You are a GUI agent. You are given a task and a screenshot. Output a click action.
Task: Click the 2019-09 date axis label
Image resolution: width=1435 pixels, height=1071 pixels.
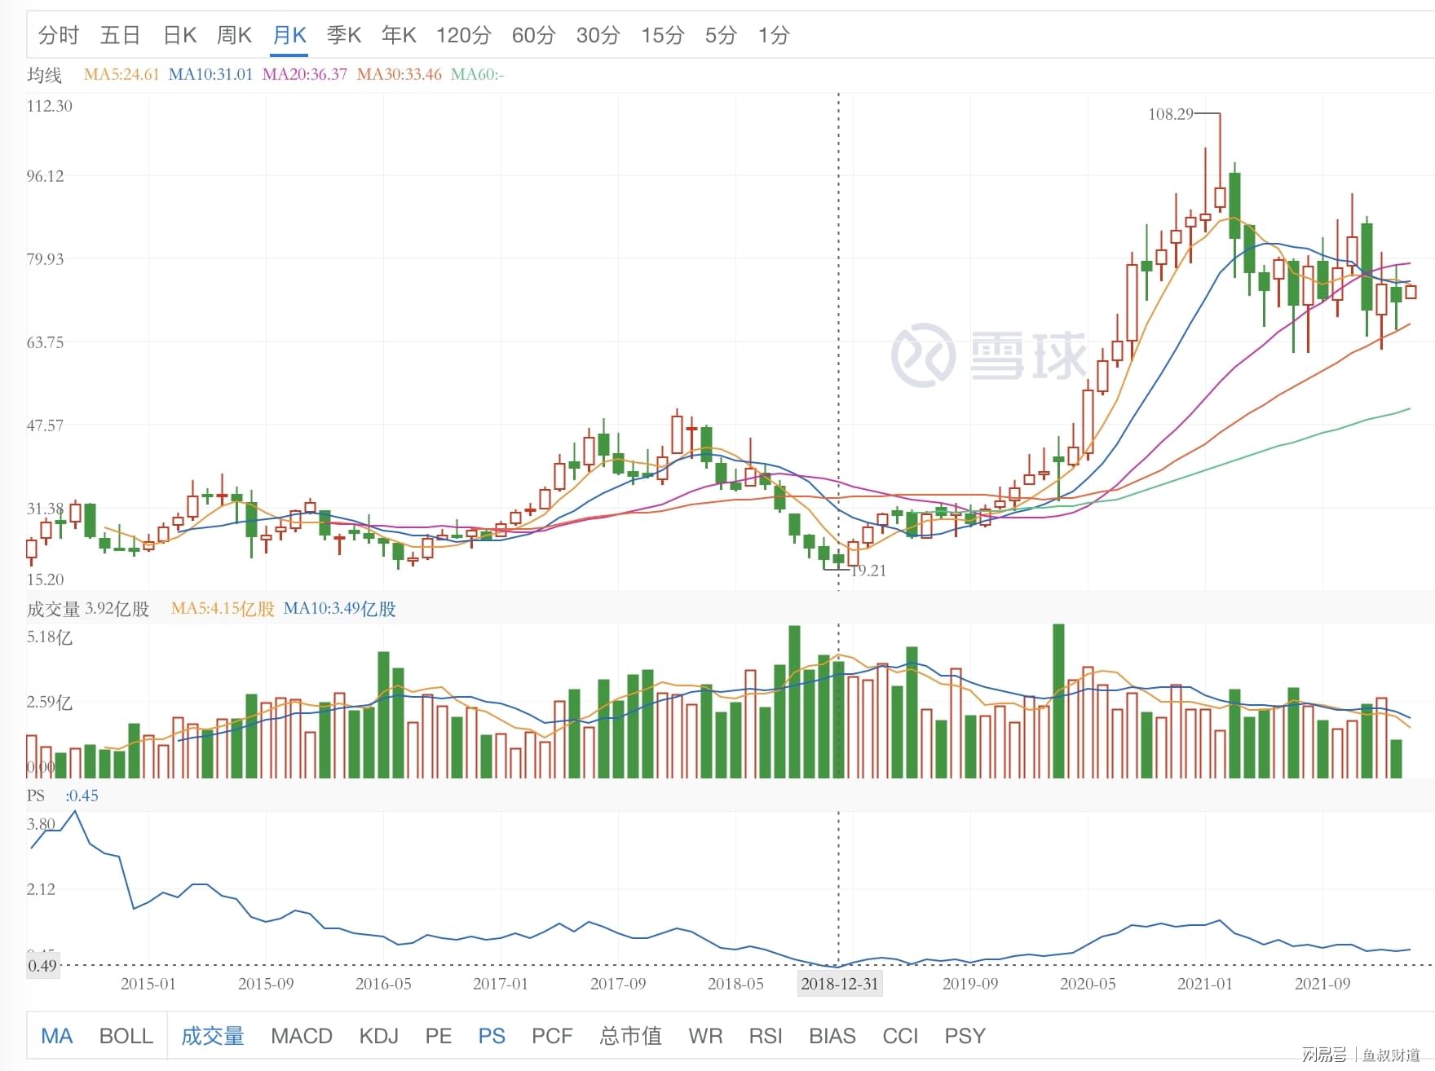pos(970,984)
